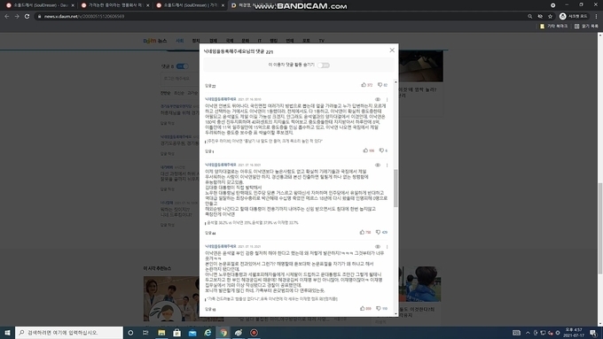The width and height of the screenshot is (603, 339).
Task: Like the comment showing 359 likes
Action: pos(365,308)
